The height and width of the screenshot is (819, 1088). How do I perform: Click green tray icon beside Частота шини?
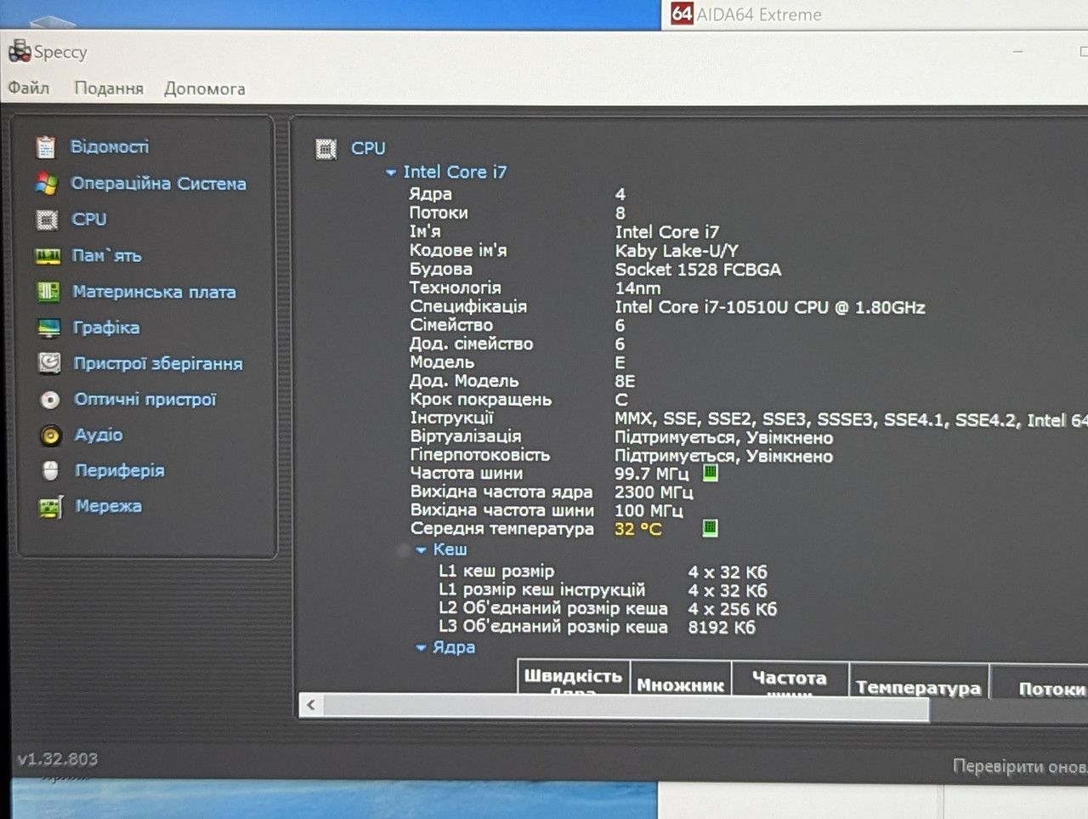(x=710, y=473)
